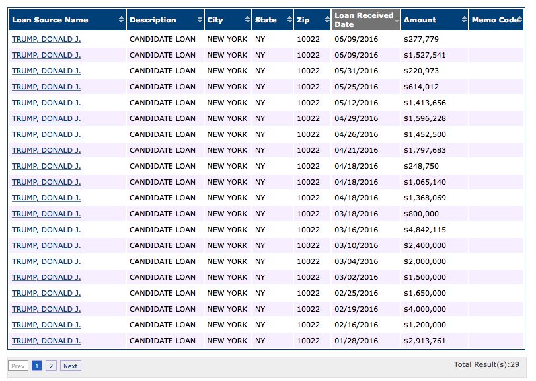The height and width of the screenshot is (381, 536).
Task: Open TRUMP, DONALD J. link dated 04/29/2016
Action: point(46,118)
